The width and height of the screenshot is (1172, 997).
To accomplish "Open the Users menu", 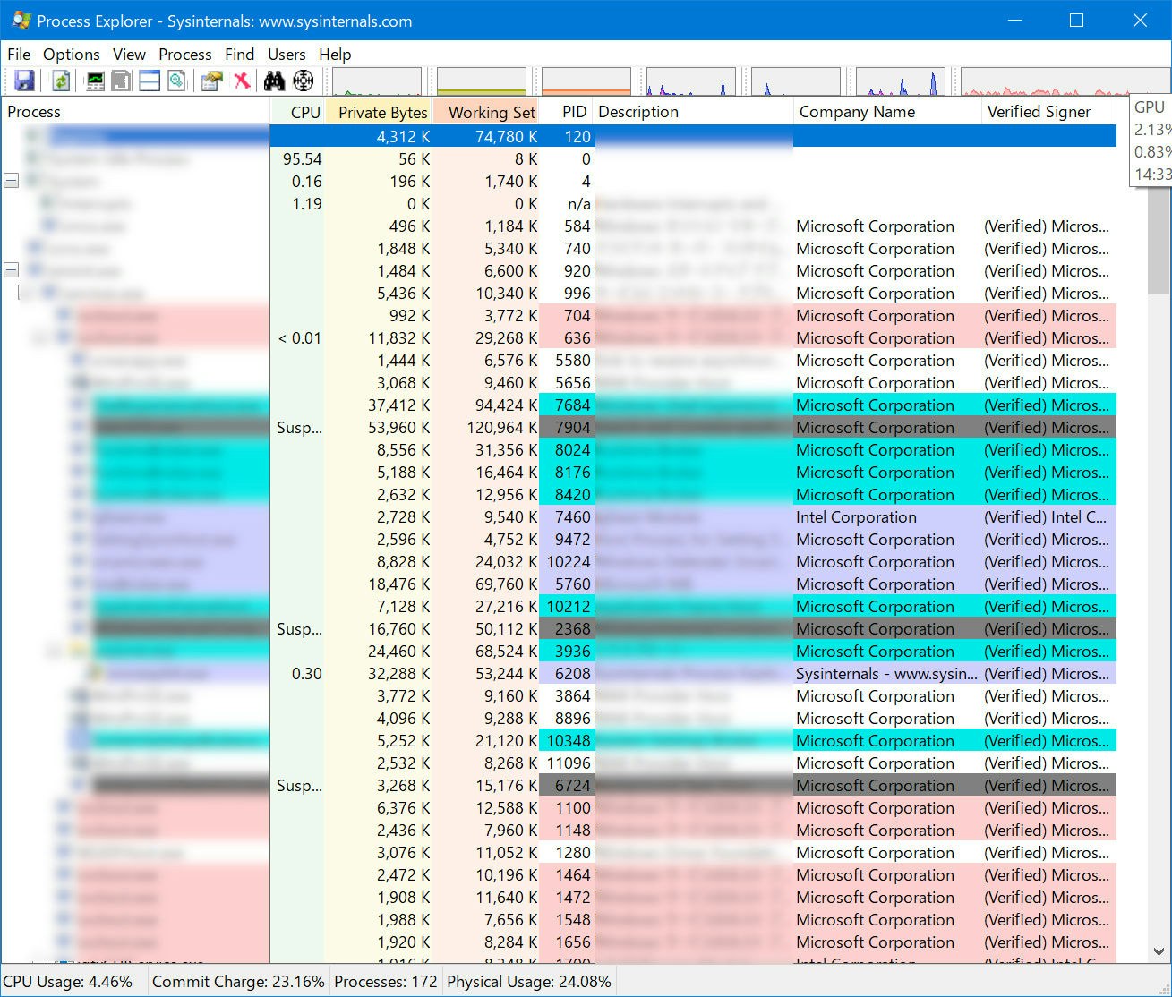I will click(x=287, y=55).
